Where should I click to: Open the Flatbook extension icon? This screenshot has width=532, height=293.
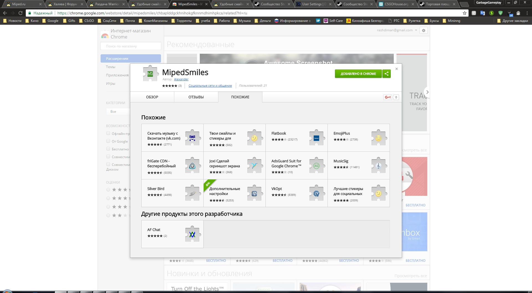[317, 138]
